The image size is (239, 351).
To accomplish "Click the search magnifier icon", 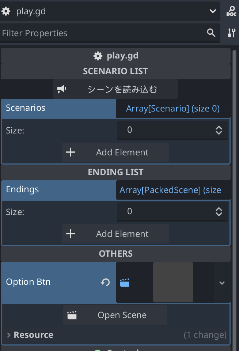I will pyautogui.click(x=211, y=33).
